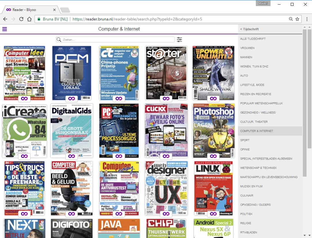Screen dimensions: 312x238
Task: Click infinity badge under Digifoto Starter cover
Action: pos(166,98)
